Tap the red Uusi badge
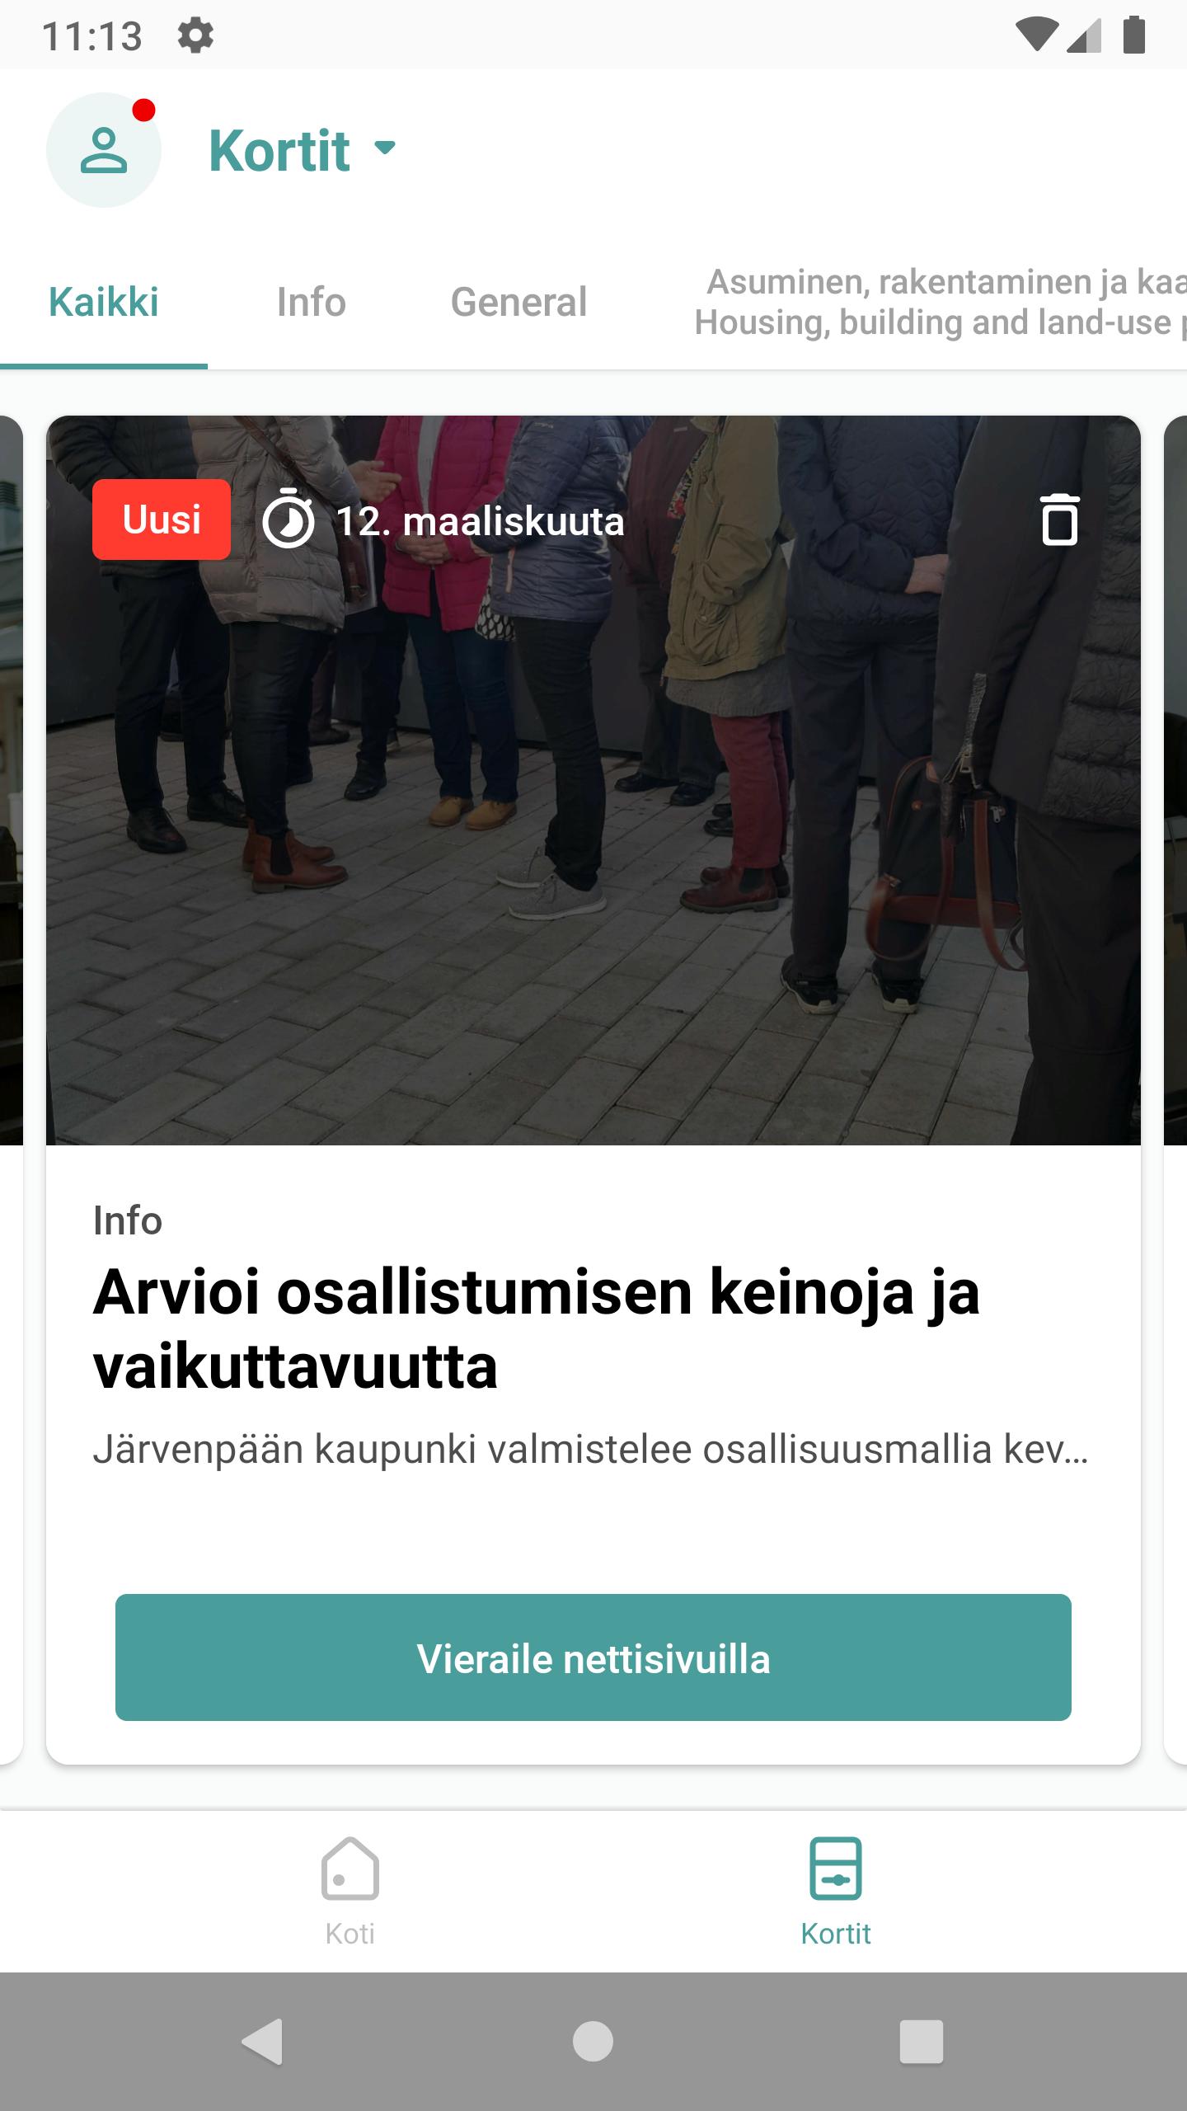 (162, 520)
